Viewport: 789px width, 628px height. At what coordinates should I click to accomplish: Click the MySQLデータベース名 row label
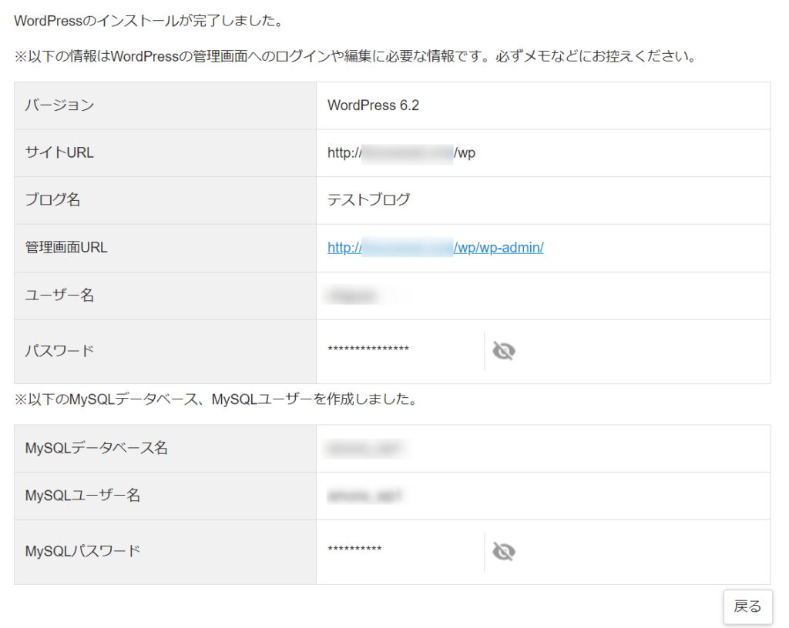point(96,448)
